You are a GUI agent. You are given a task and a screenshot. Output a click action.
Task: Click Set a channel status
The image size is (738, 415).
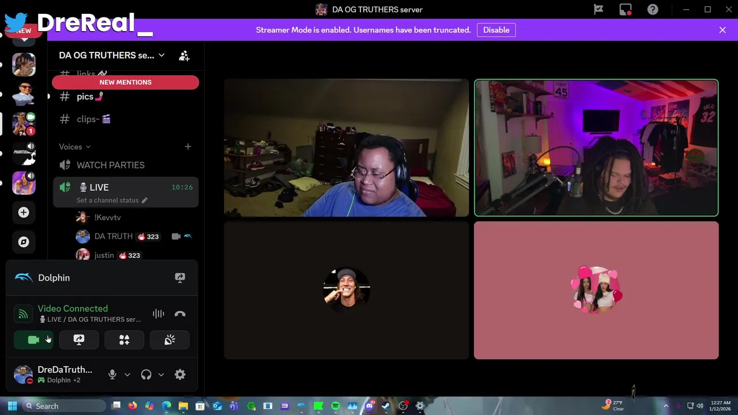click(x=112, y=201)
